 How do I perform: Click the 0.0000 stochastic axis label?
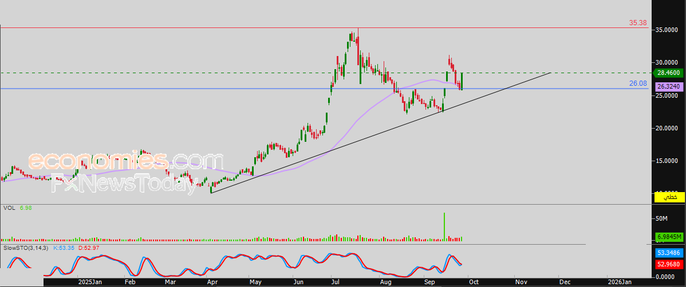(666, 277)
